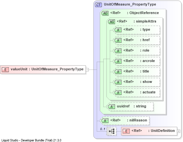Click the 0..1 cardinality label
Screen dimensions: 183x142
click(x=103, y=129)
